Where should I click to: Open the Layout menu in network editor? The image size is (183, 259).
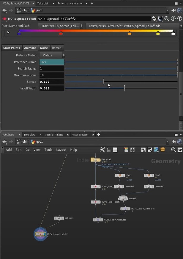coord(61,150)
